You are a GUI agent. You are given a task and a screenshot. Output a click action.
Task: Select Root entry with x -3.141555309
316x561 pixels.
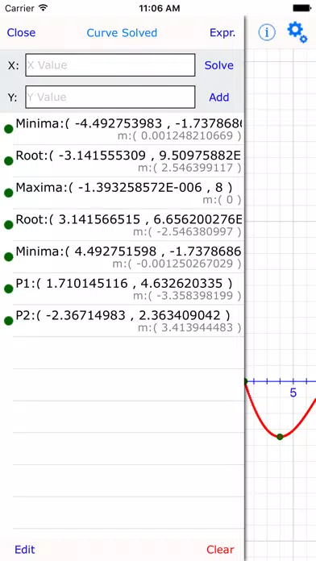(x=128, y=161)
